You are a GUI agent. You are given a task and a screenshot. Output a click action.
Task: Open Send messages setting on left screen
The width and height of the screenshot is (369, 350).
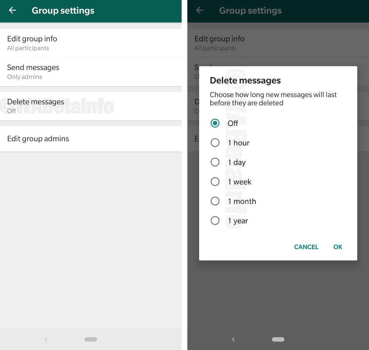(91, 72)
